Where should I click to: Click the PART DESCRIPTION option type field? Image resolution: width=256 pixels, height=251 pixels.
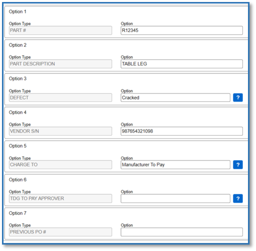point(60,64)
